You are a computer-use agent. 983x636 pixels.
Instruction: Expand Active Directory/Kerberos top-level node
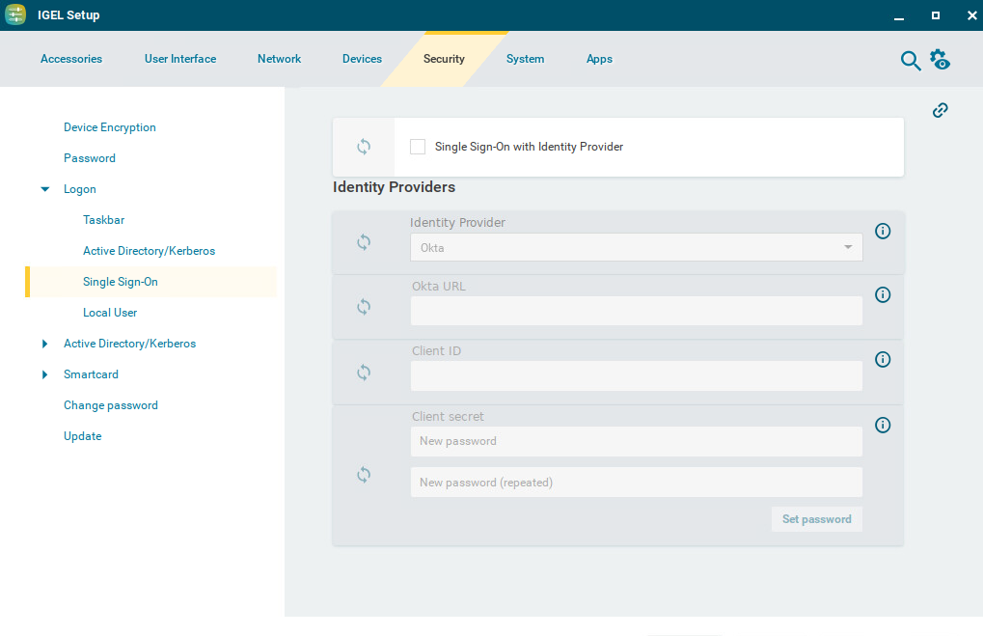click(x=45, y=344)
